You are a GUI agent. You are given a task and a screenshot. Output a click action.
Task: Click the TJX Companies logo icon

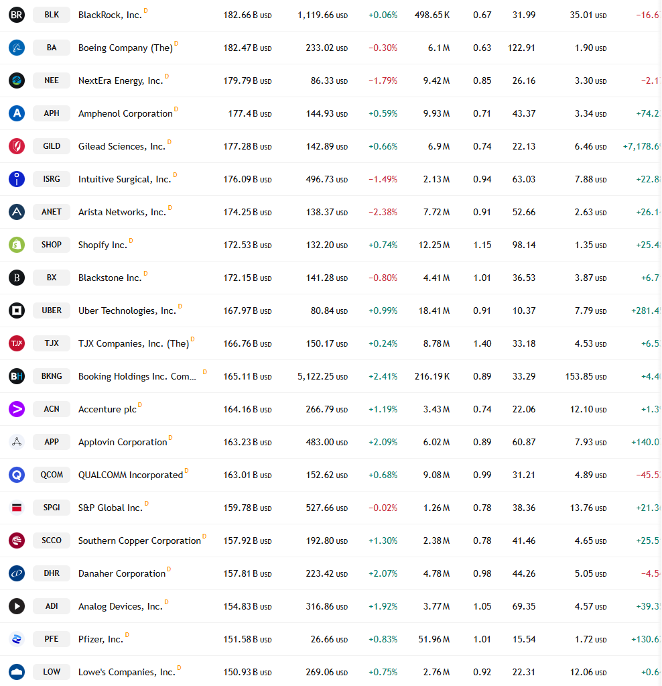[17, 343]
